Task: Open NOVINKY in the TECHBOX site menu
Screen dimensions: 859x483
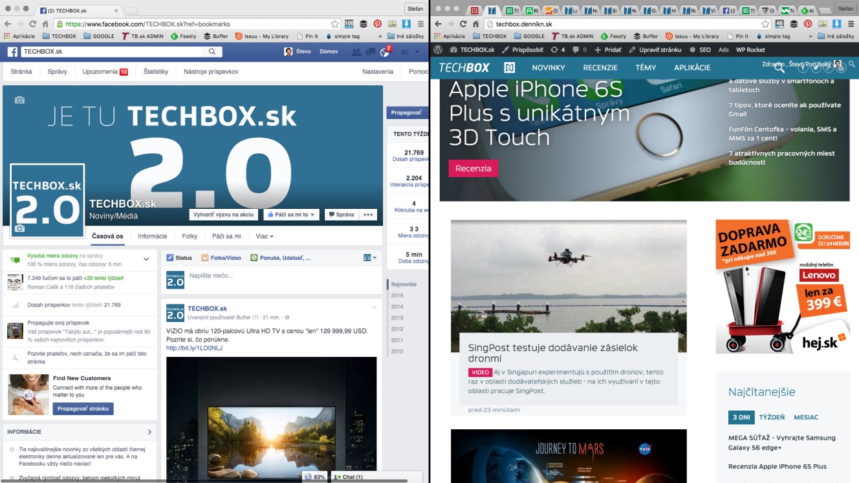Action: [x=549, y=67]
